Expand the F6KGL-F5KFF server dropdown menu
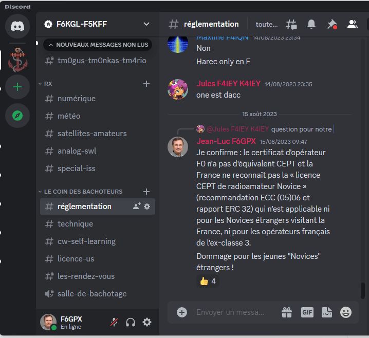 coord(146,24)
